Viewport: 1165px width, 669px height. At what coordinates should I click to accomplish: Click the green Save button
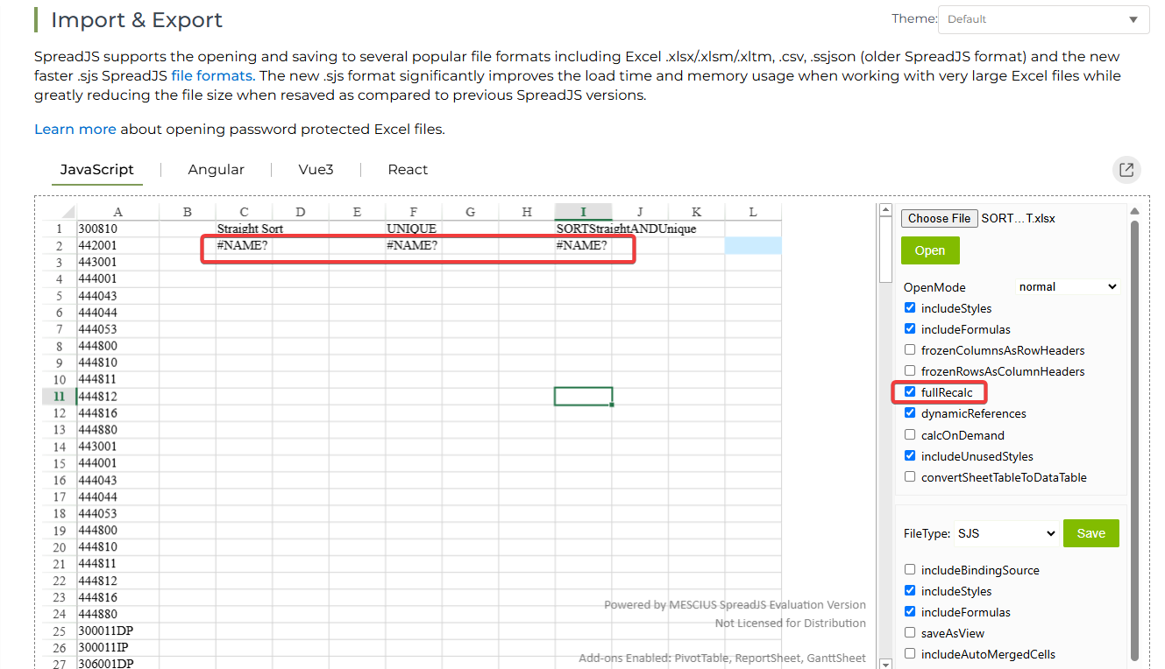(1090, 533)
